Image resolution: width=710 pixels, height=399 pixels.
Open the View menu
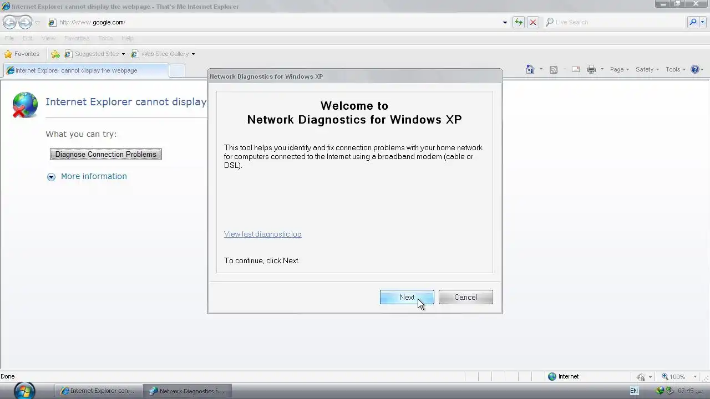pyautogui.click(x=48, y=38)
